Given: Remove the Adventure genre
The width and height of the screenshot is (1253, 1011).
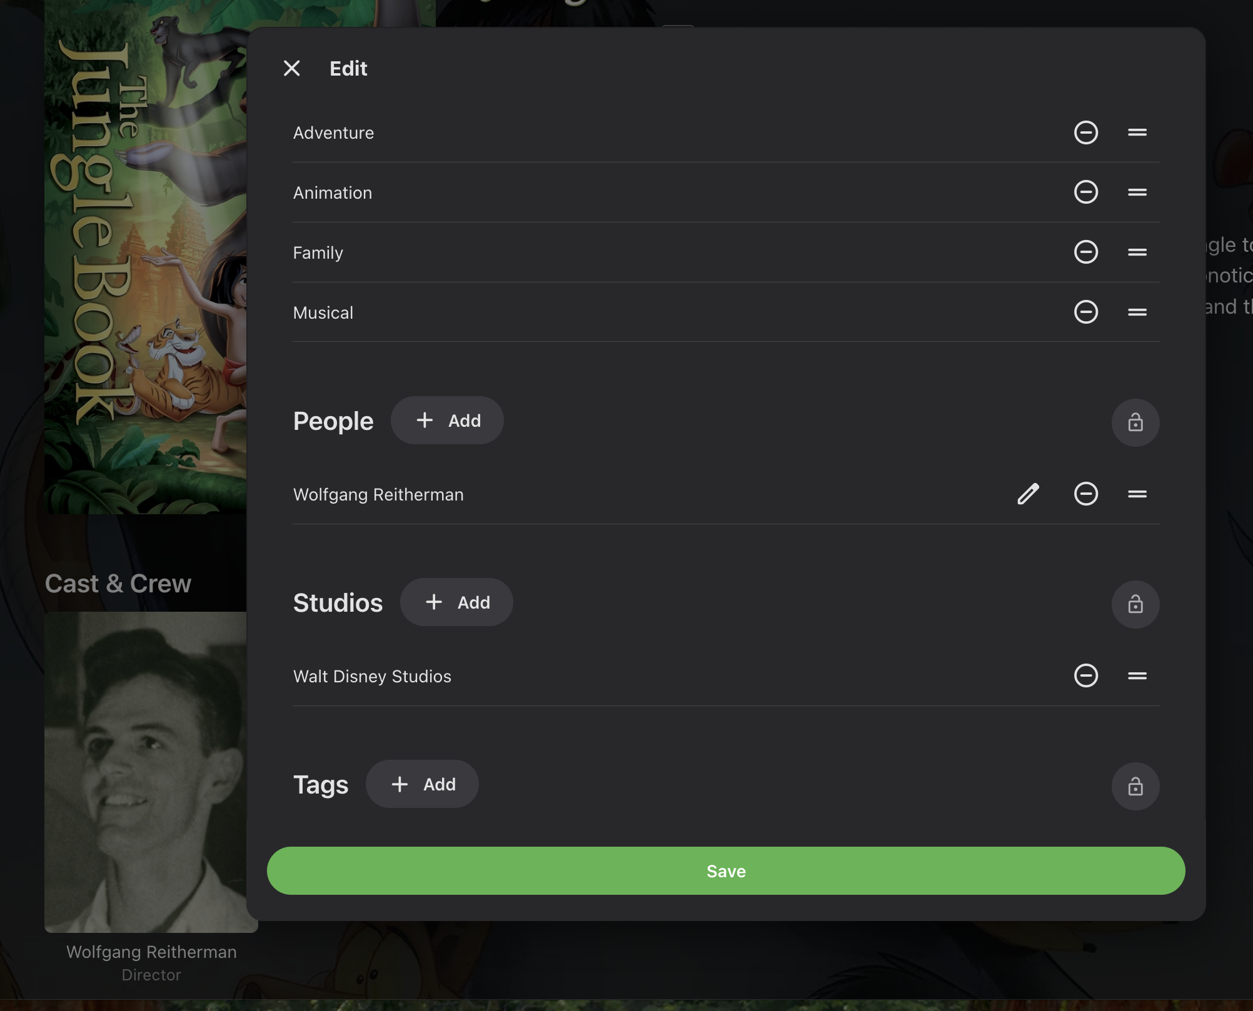Looking at the screenshot, I should click(1085, 132).
